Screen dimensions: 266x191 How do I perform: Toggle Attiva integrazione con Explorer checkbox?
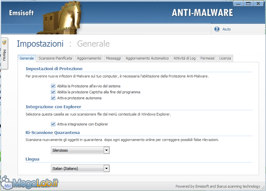tap(53, 124)
